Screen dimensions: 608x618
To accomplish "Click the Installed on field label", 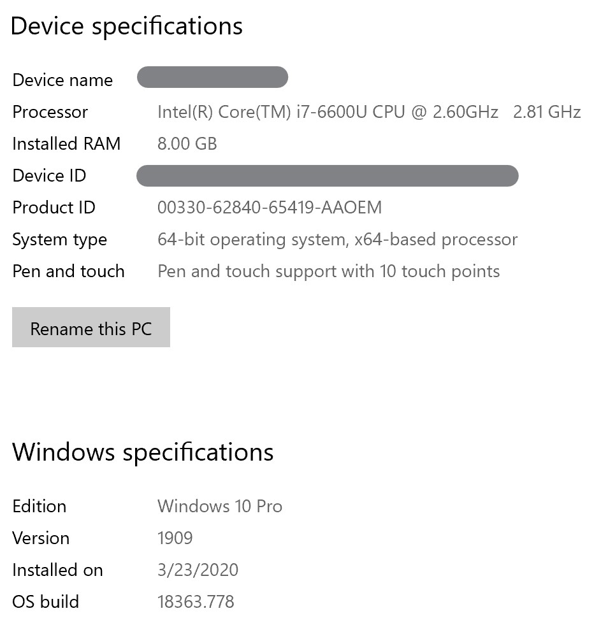I will [x=57, y=570].
